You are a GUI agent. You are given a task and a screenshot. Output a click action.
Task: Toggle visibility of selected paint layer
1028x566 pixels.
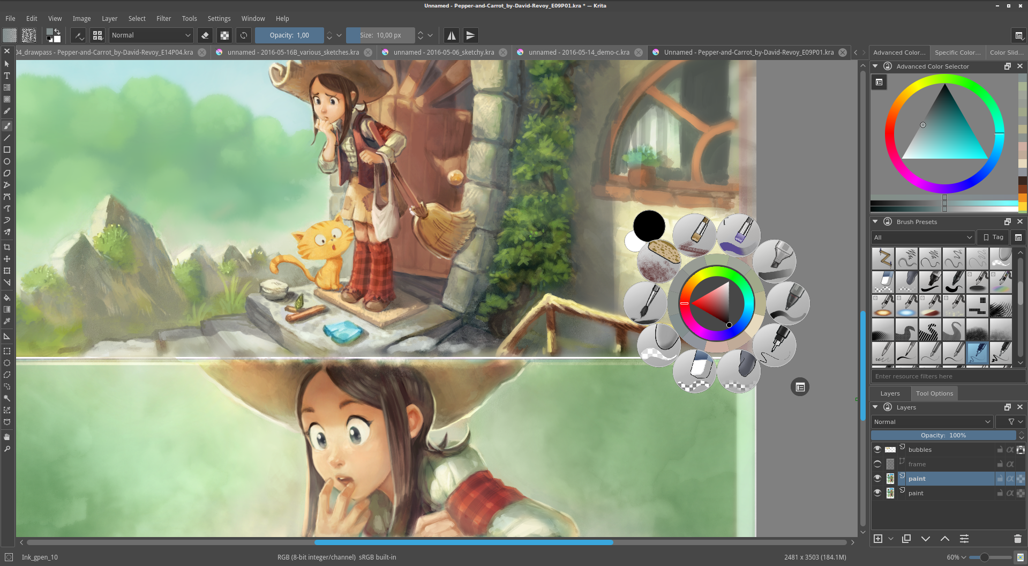point(877,479)
